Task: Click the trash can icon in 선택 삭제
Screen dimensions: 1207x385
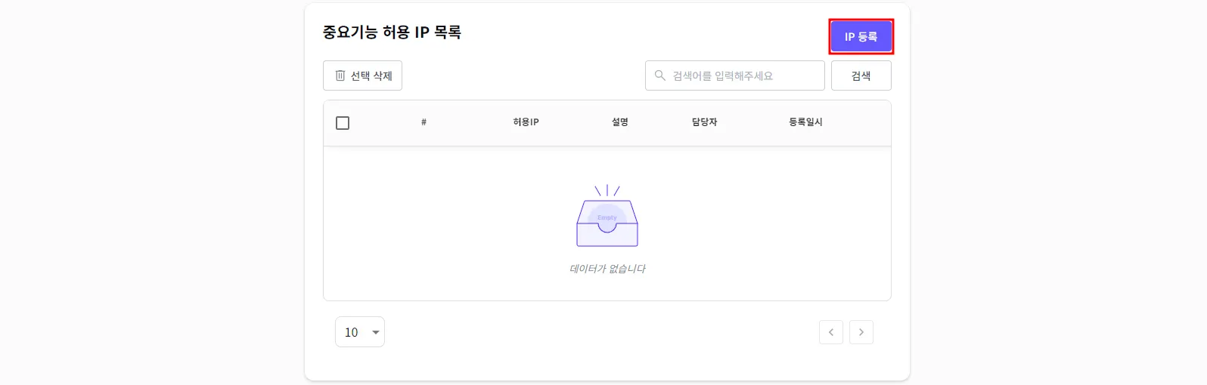Action: pyautogui.click(x=340, y=75)
